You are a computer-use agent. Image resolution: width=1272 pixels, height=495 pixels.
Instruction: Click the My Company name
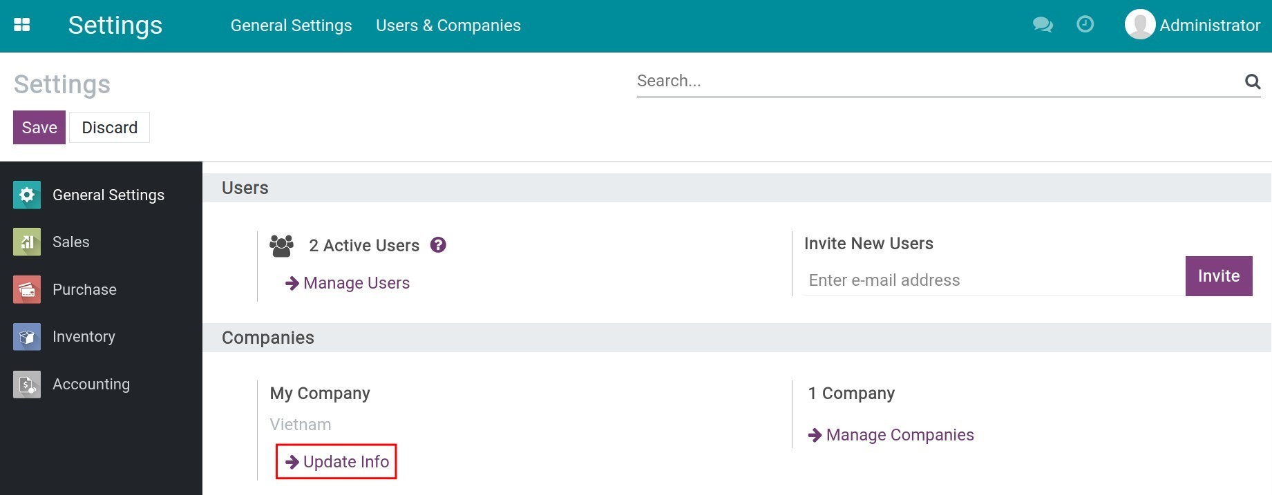point(320,394)
